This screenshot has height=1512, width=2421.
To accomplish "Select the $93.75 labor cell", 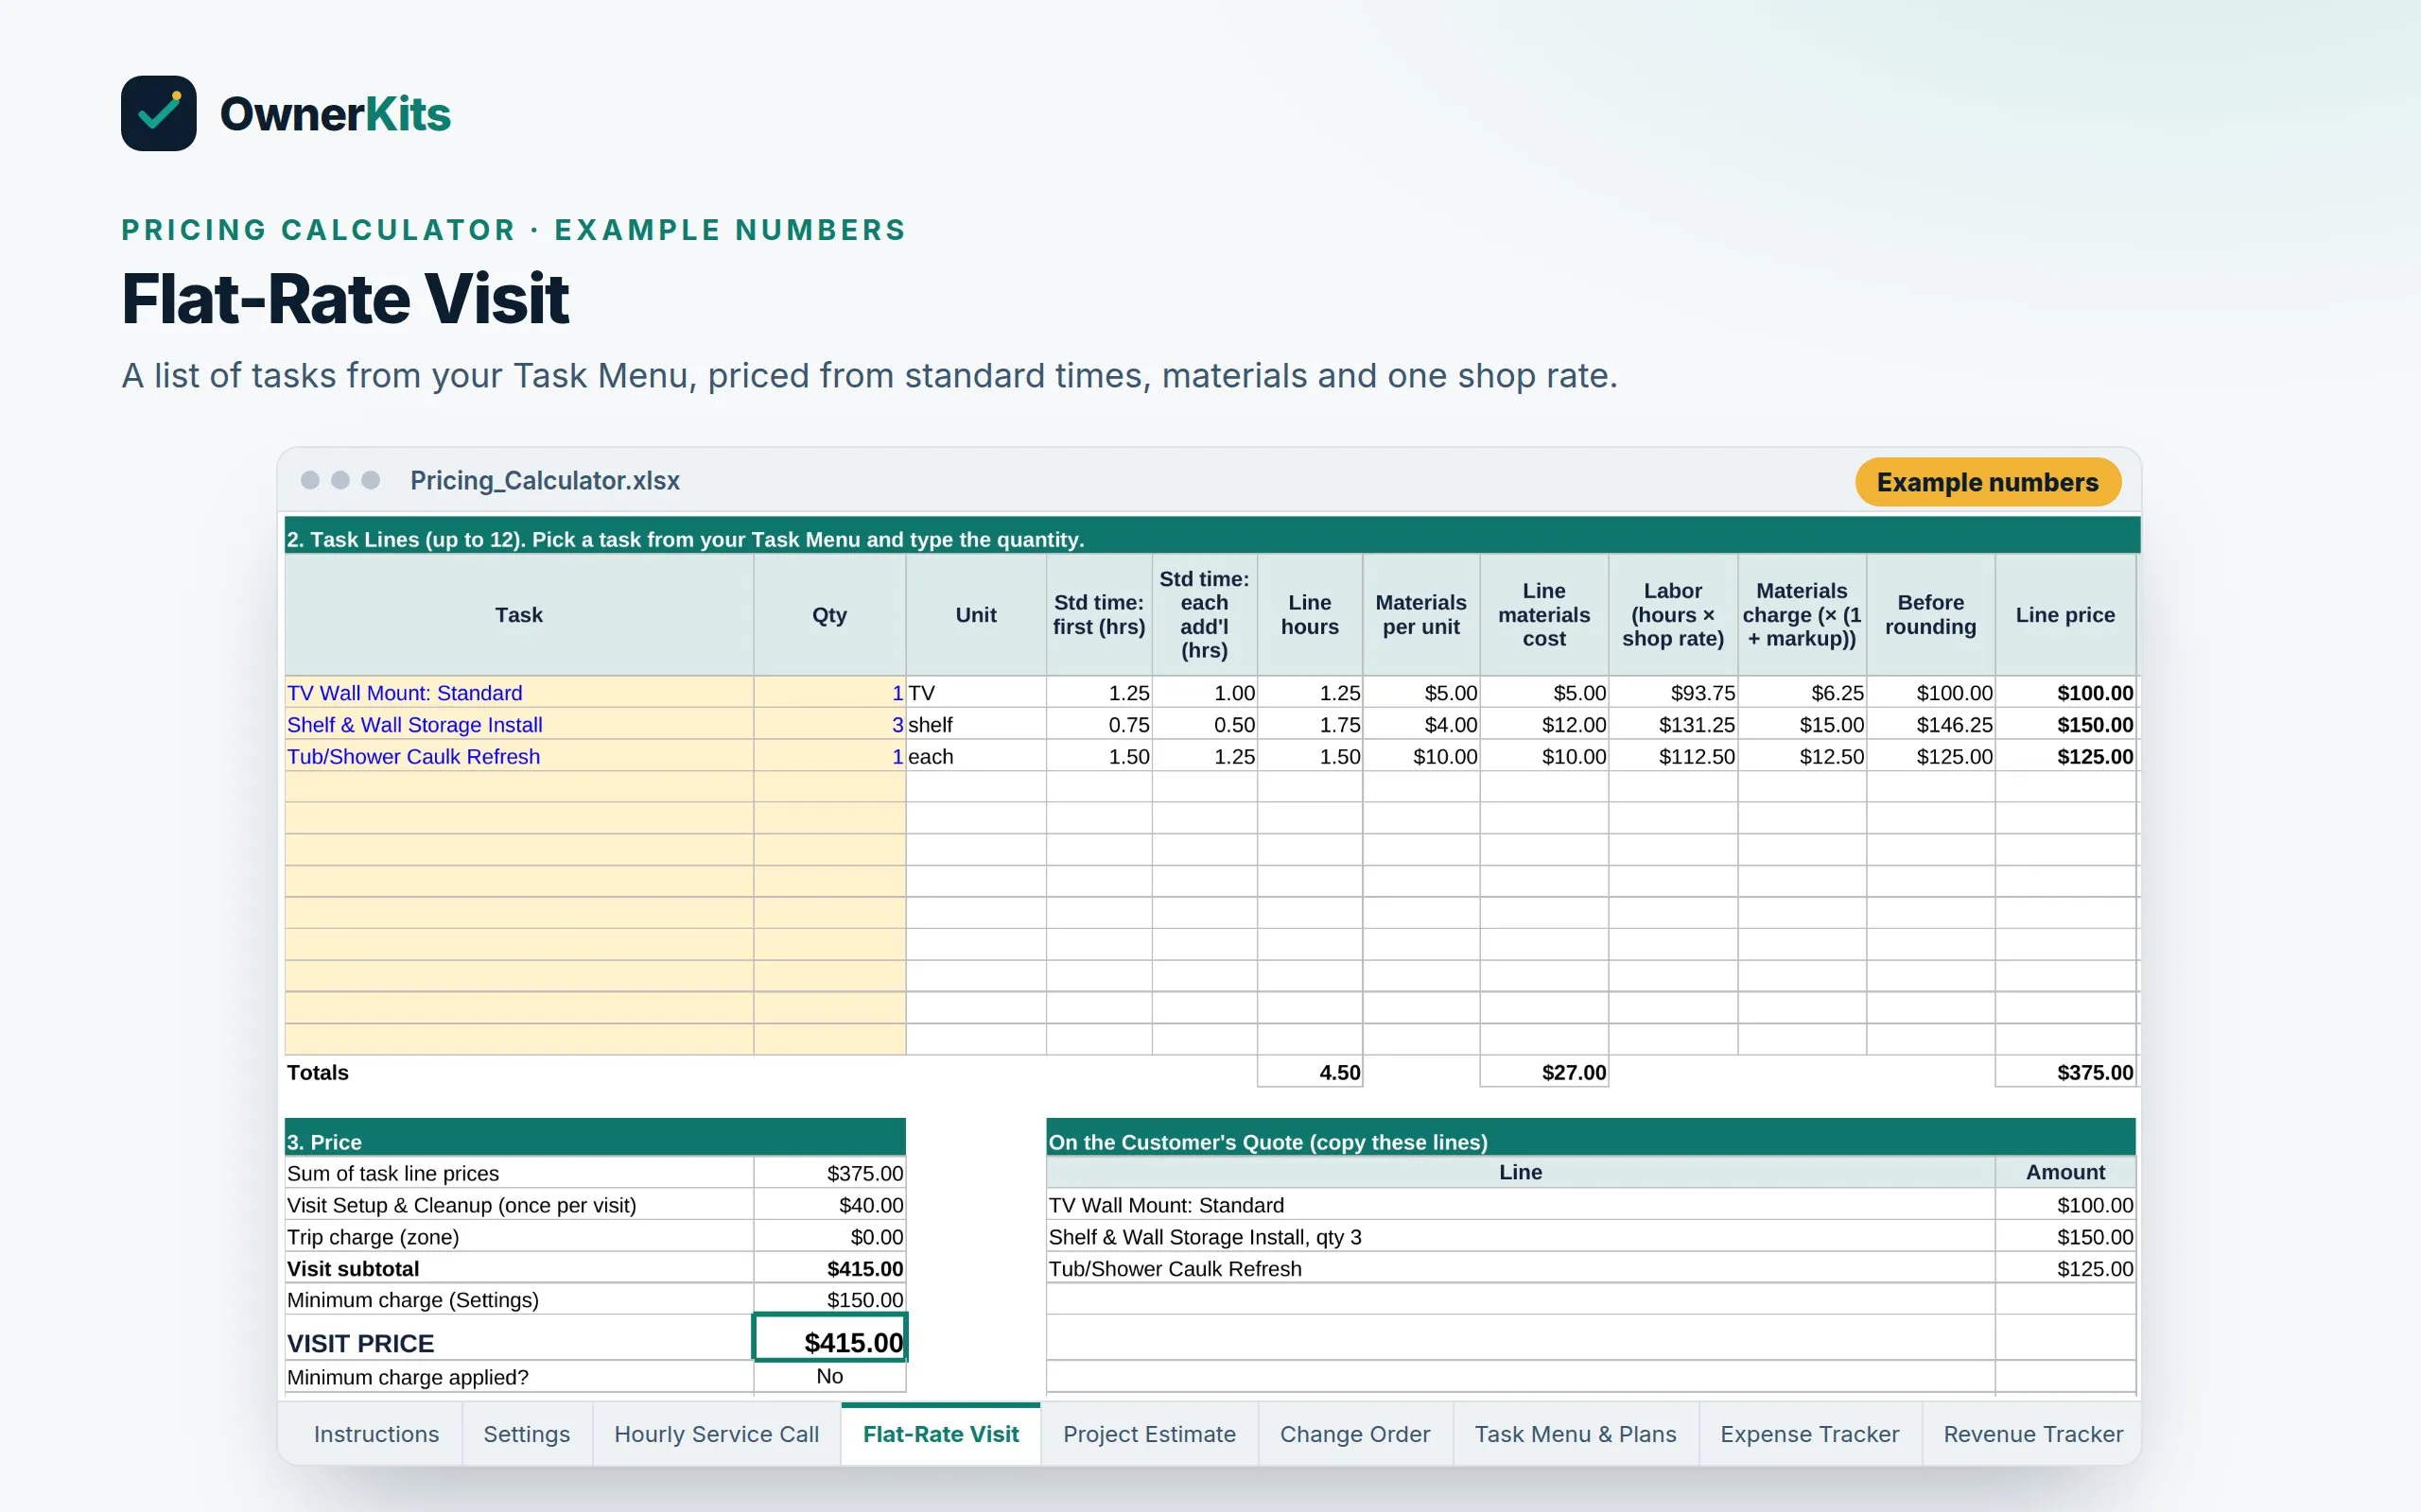I will pos(1673,692).
